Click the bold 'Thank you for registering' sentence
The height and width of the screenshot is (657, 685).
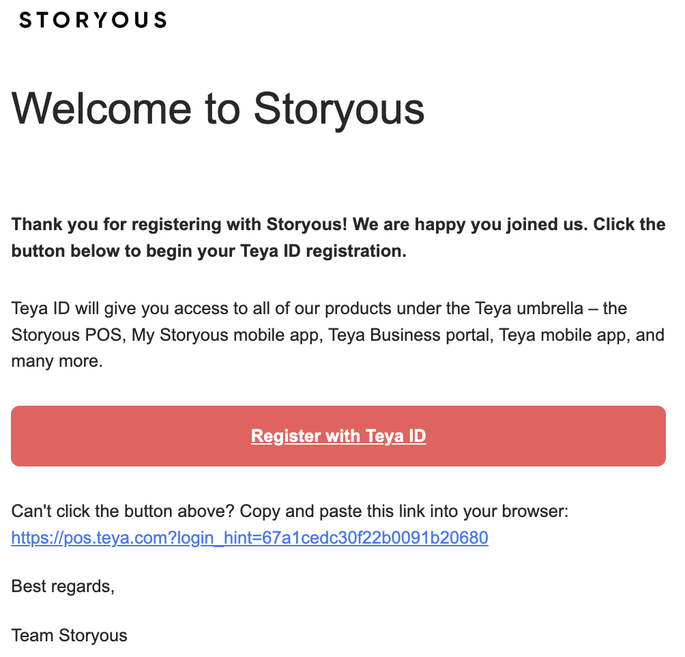pyautogui.click(x=179, y=224)
